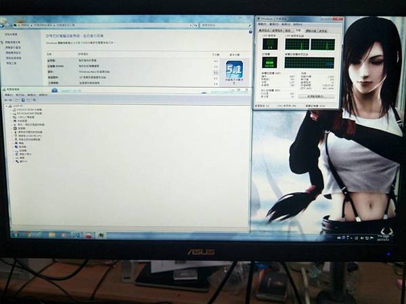Click the physical memory history graph
406x304 pixels.
tap(309, 63)
